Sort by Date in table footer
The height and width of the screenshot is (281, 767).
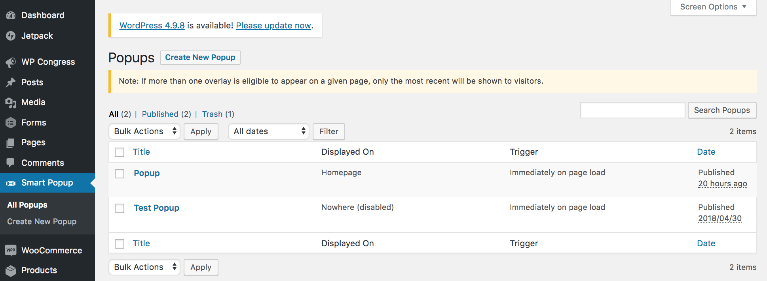pyautogui.click(x=706, y=244)
